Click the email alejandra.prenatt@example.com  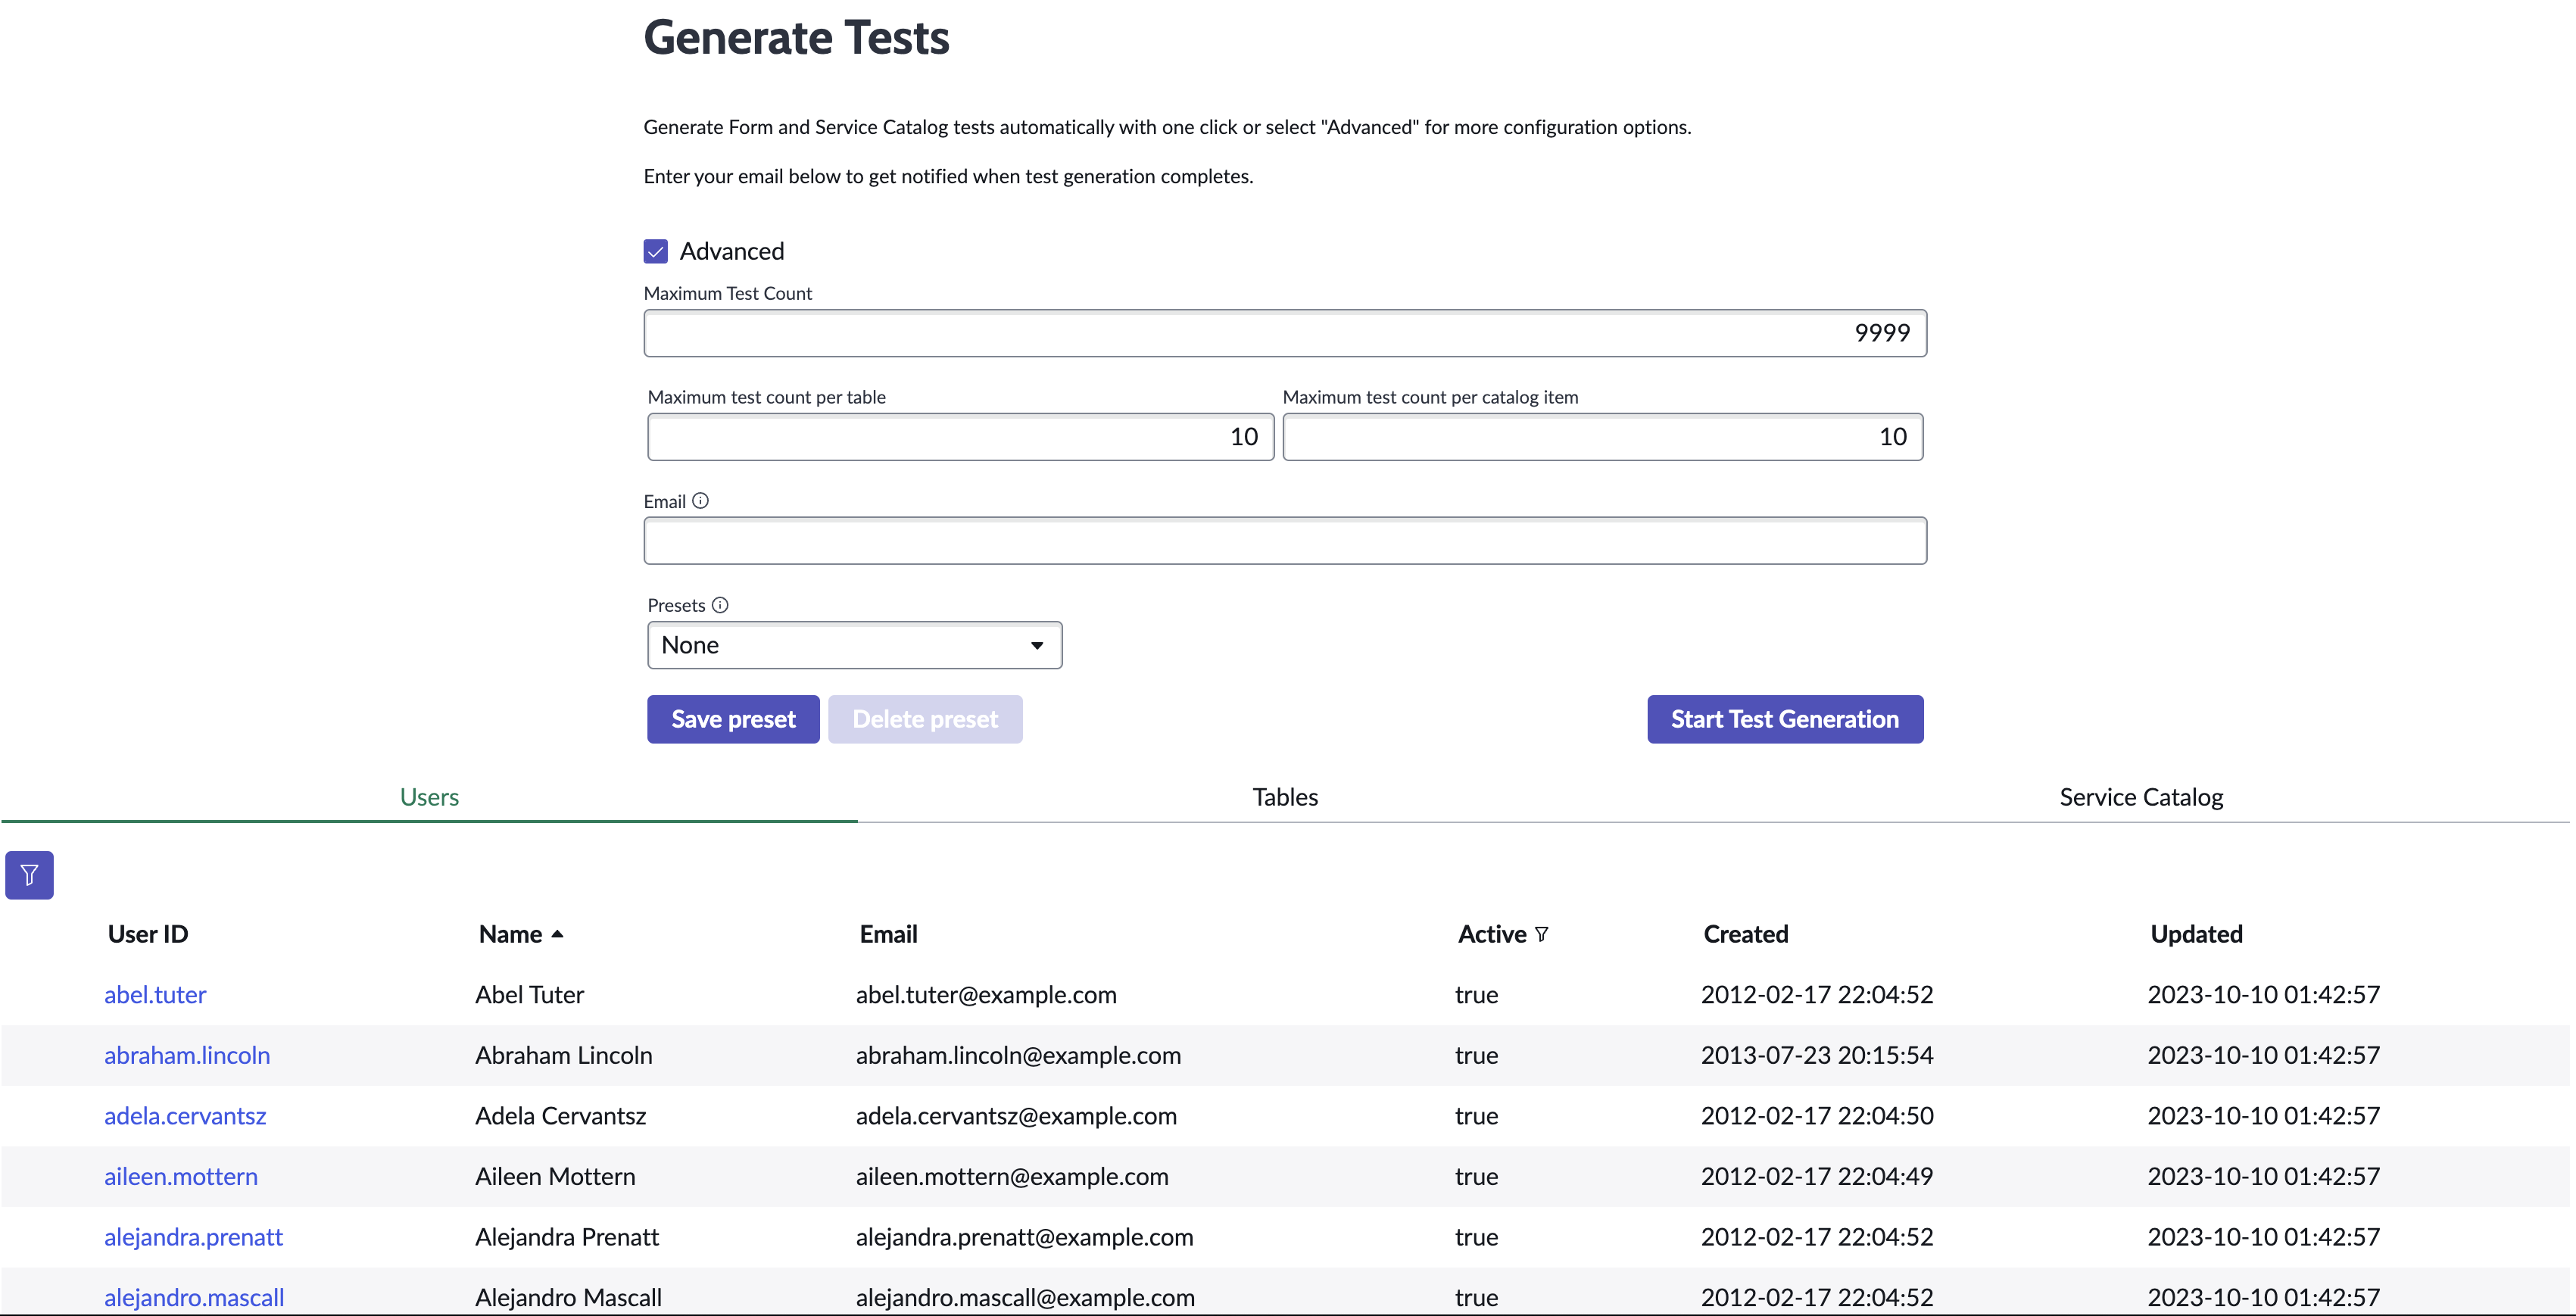click(x=1024, y=1237)
